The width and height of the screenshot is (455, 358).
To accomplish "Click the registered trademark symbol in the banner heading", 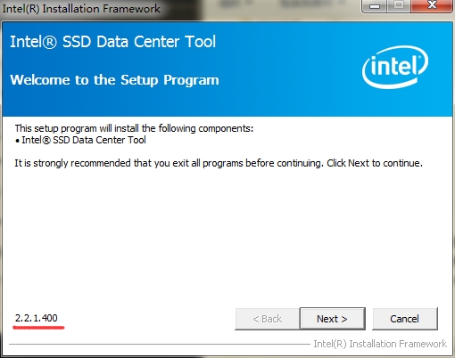I will 49,42.
